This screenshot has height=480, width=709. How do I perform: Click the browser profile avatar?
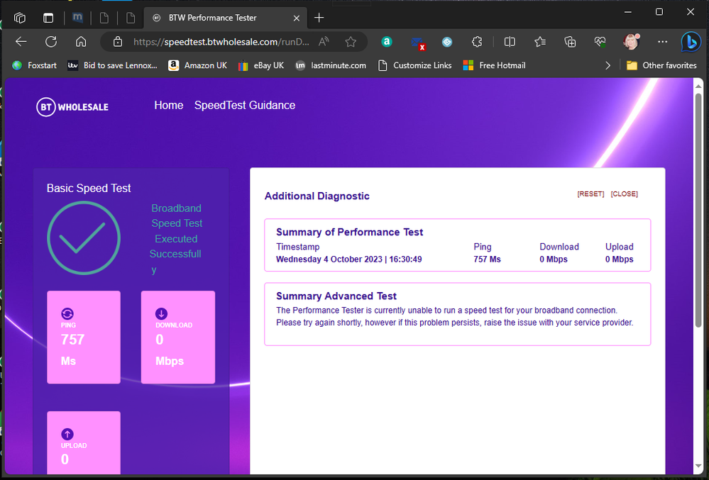[x=630, y=43]
